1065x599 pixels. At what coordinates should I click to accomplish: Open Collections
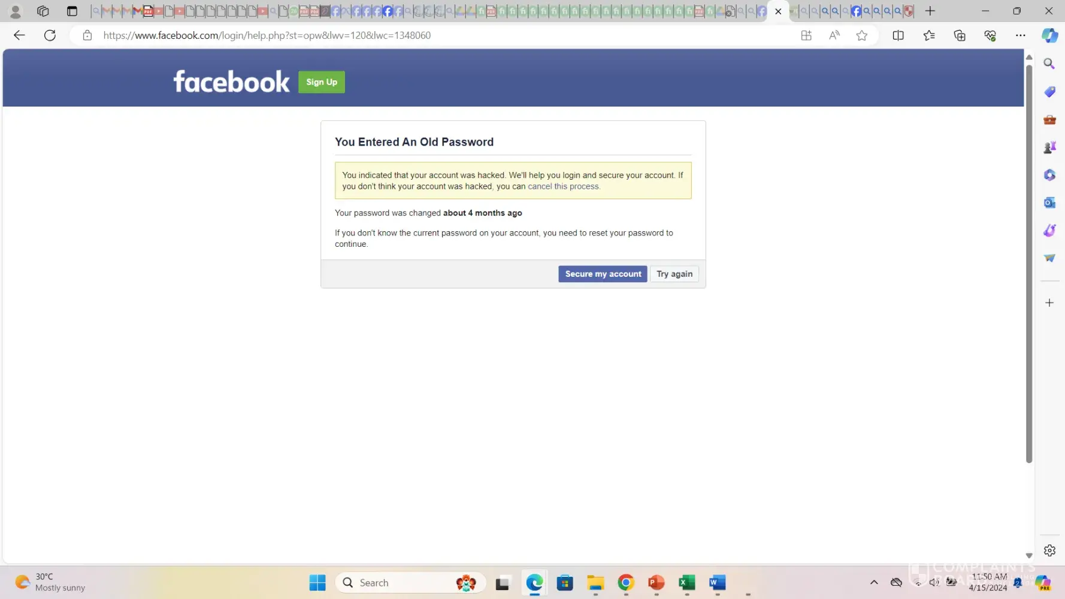point(960,35)
